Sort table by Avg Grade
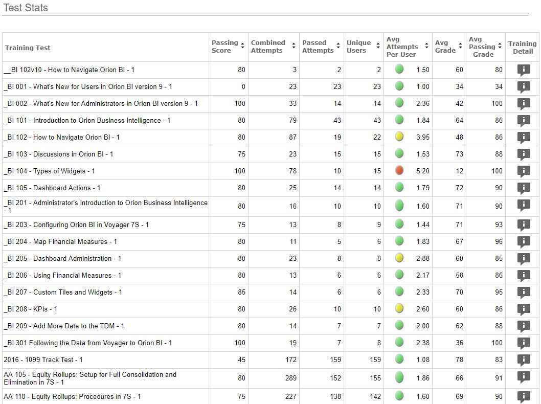 pos(460,46)
